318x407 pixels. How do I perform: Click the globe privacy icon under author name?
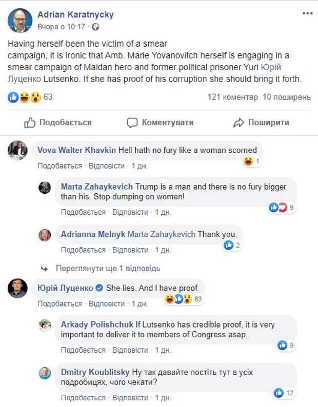(95, 27)
